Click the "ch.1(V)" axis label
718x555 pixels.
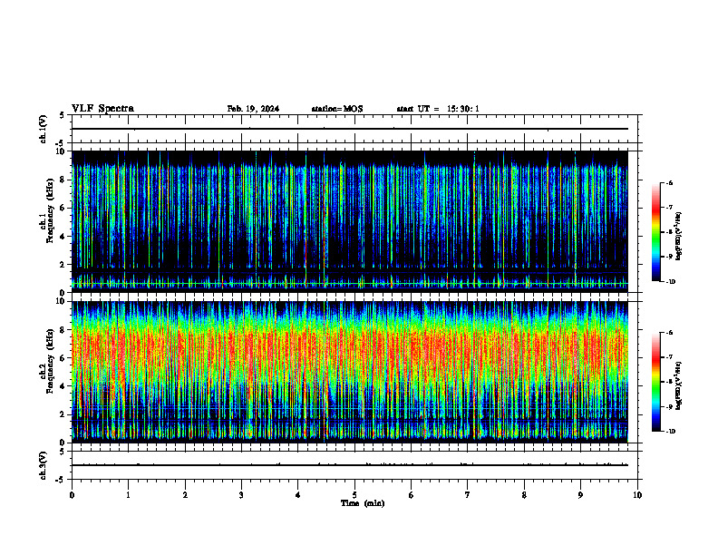coord(43,129)
